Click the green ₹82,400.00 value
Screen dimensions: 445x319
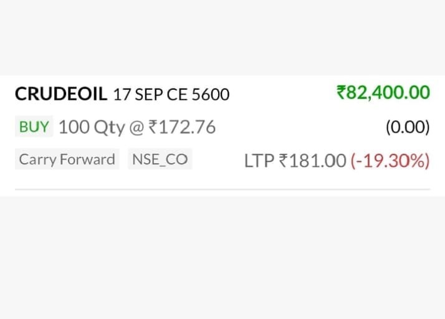(383, 93)
